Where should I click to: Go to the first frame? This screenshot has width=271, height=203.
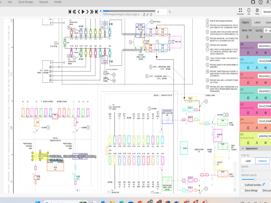pos(70,12)
